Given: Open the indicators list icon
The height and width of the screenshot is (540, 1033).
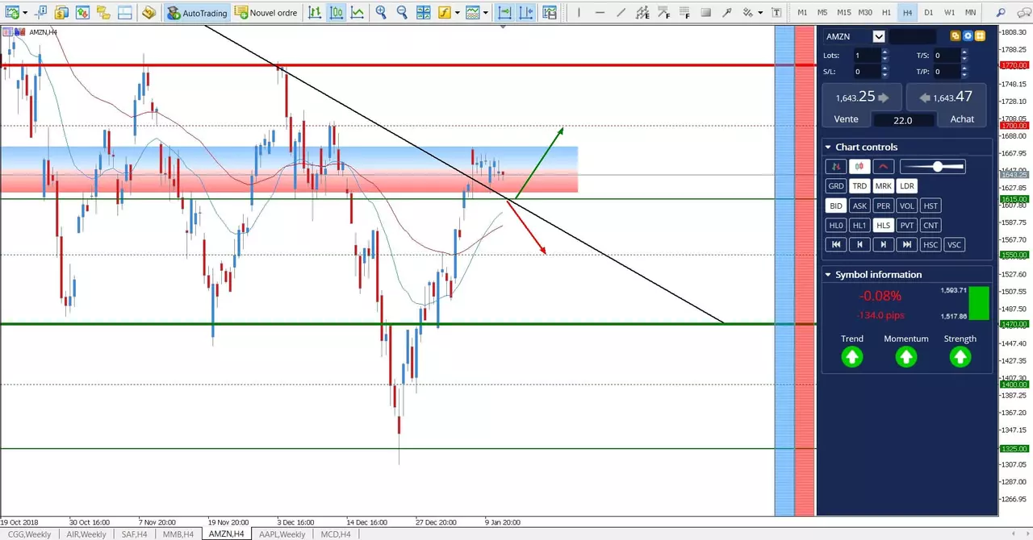Looking at the screenshot, I should coord(445,13).
